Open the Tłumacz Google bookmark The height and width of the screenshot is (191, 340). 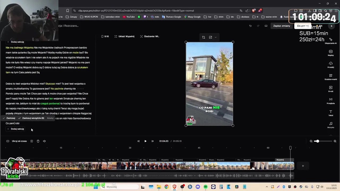click(172, 17)
